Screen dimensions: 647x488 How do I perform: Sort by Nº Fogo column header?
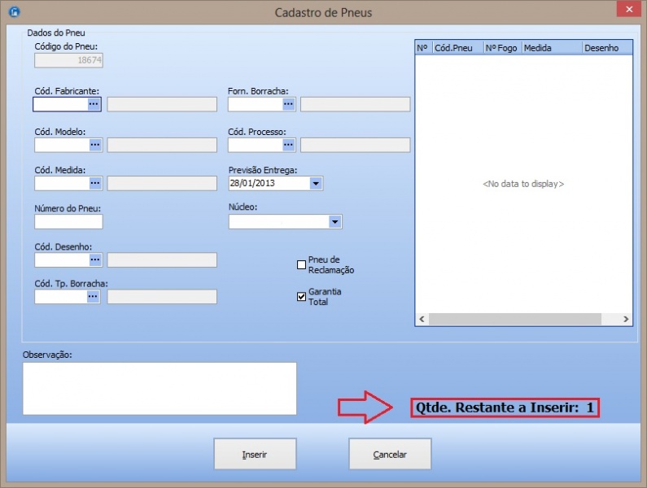point(501,48)
